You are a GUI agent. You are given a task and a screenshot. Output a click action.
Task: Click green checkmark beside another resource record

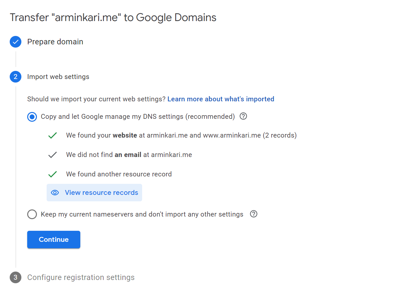click(52, 174)
